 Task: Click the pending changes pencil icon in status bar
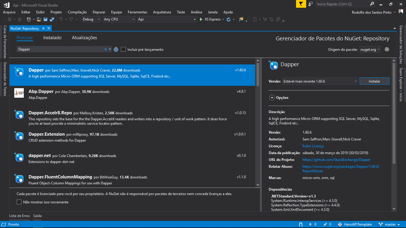pyautogui.click(x=325, y=224)
